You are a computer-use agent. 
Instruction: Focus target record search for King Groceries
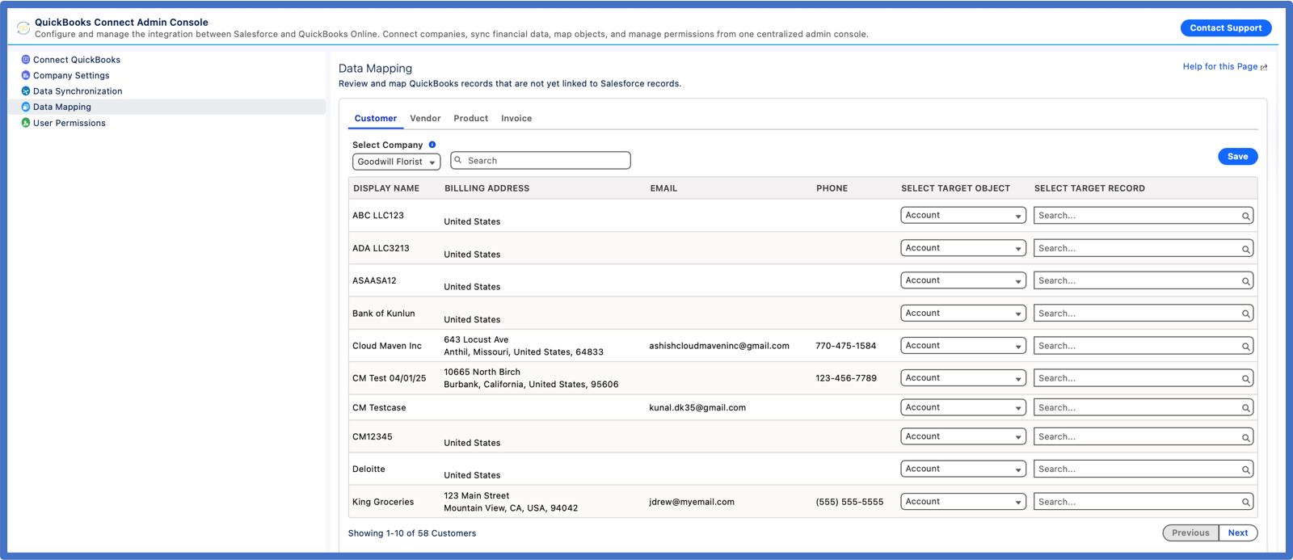[x=1143, y=502]
